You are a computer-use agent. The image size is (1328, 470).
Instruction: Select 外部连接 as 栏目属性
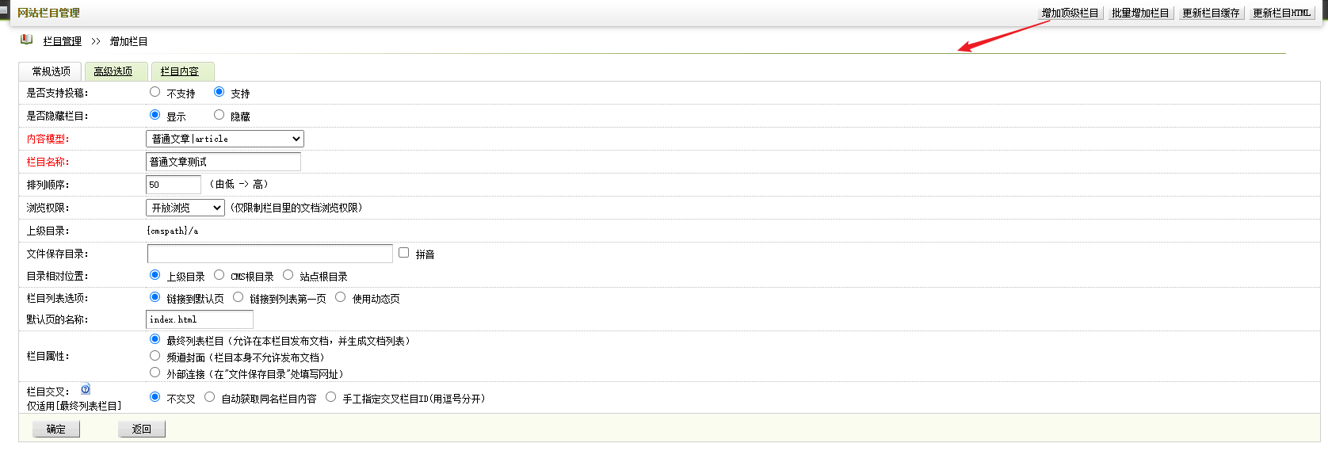[x=155, y=373]
